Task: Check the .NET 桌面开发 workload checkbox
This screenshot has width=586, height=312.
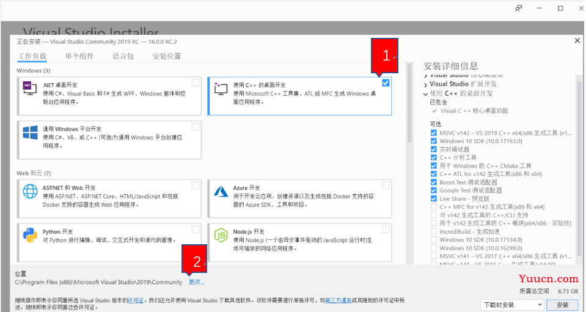Action: click(x=195, y=82)
